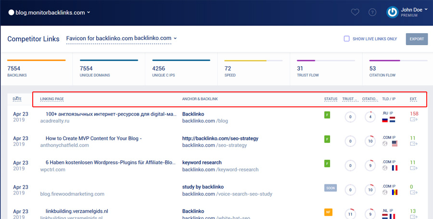The image size is (433, 219).
Task: Click John Doe's profile avatar
Action: (392, 12)
